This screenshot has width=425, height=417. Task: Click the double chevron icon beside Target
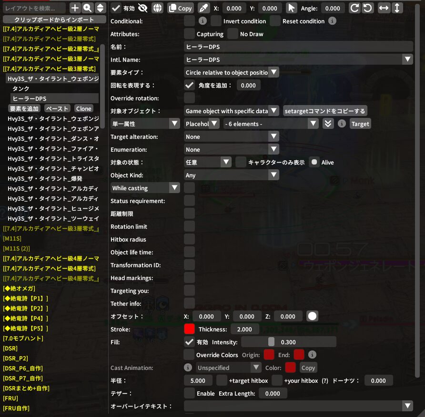(x=328, y=124)
